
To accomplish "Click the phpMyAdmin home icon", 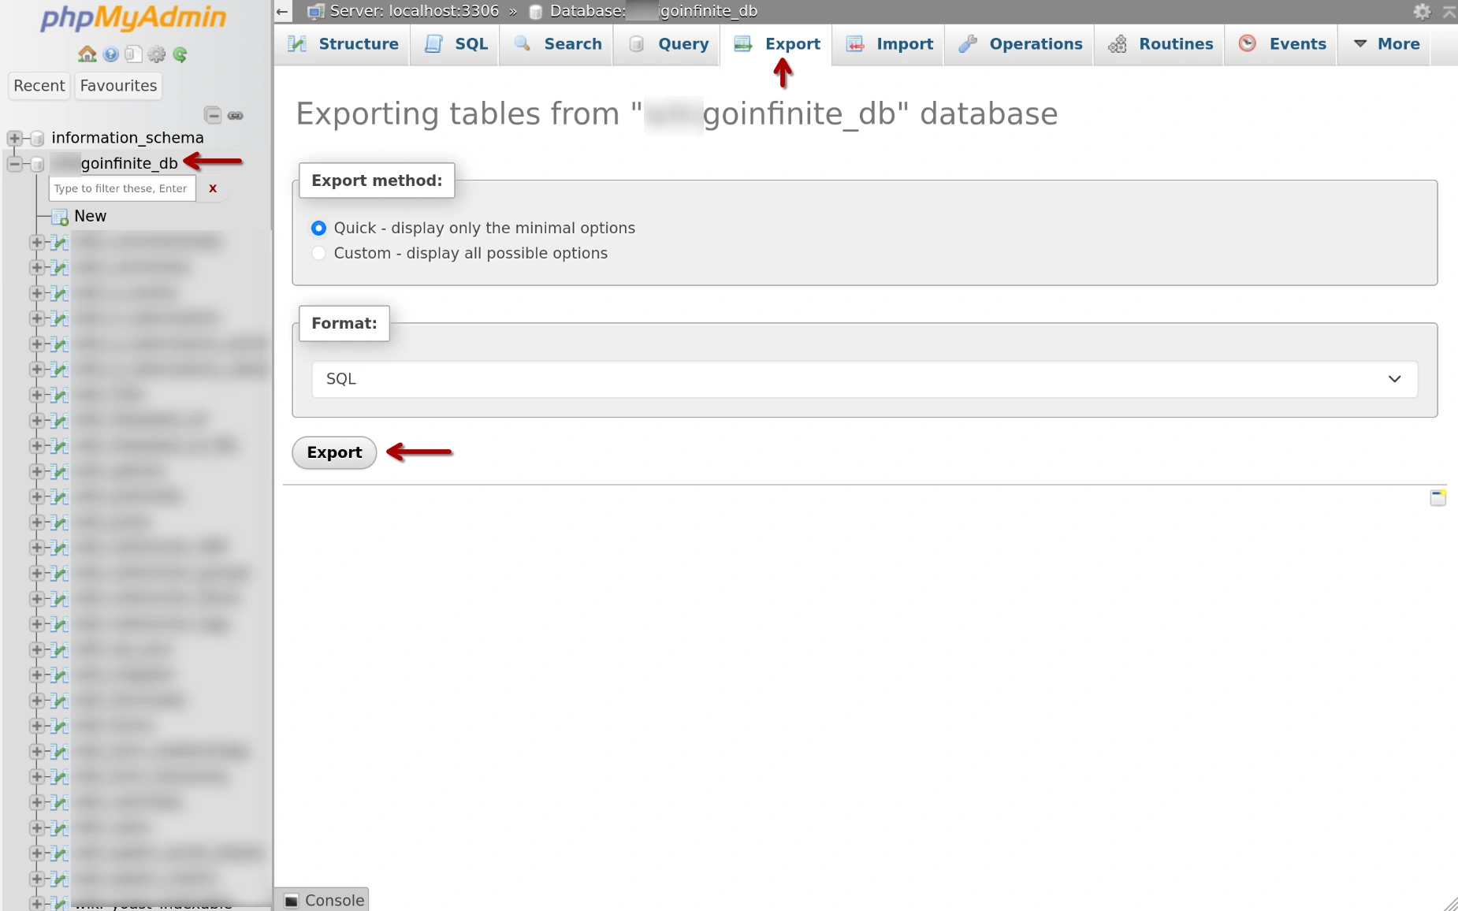I will tap(87, 54).
